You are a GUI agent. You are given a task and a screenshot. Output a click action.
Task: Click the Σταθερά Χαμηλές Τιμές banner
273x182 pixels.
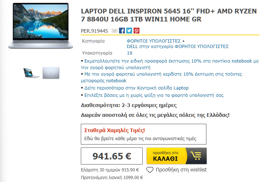[x=143, y=134]
